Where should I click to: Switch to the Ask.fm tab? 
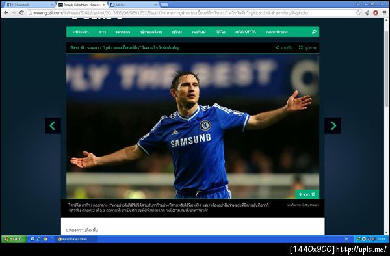[133, 5]
